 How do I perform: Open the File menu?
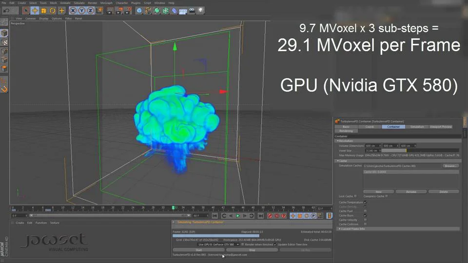click(4, 3)
